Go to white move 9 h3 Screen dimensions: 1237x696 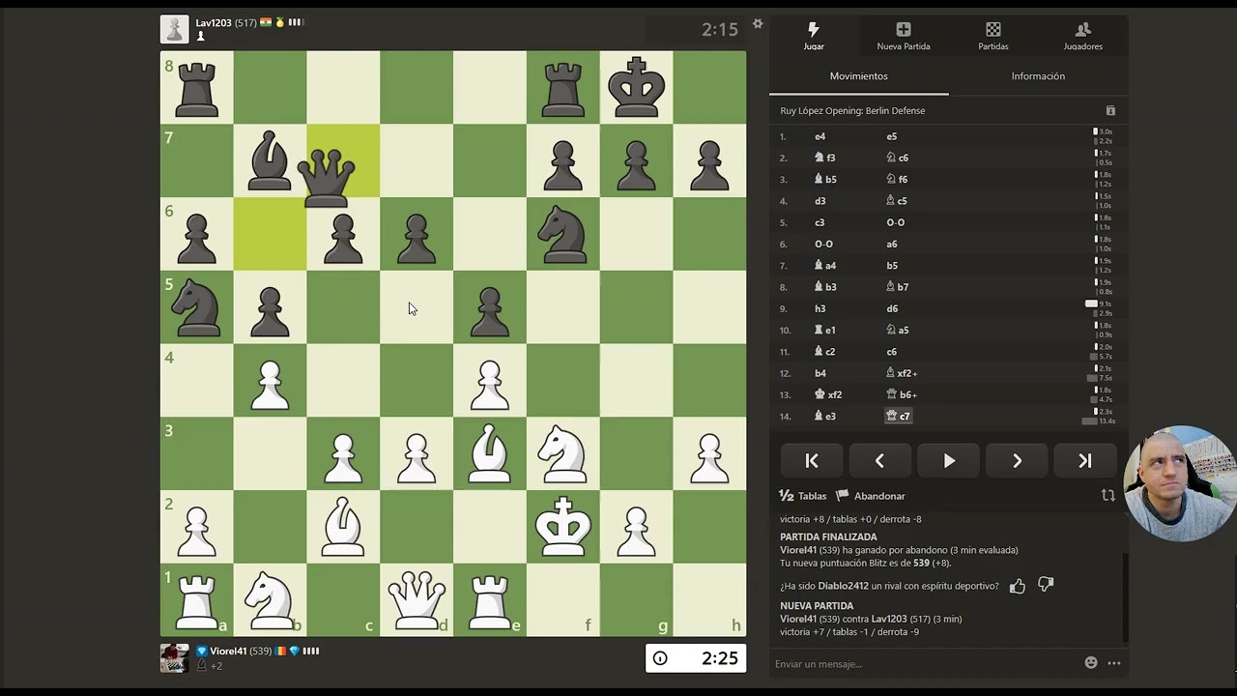click(820, 308)
